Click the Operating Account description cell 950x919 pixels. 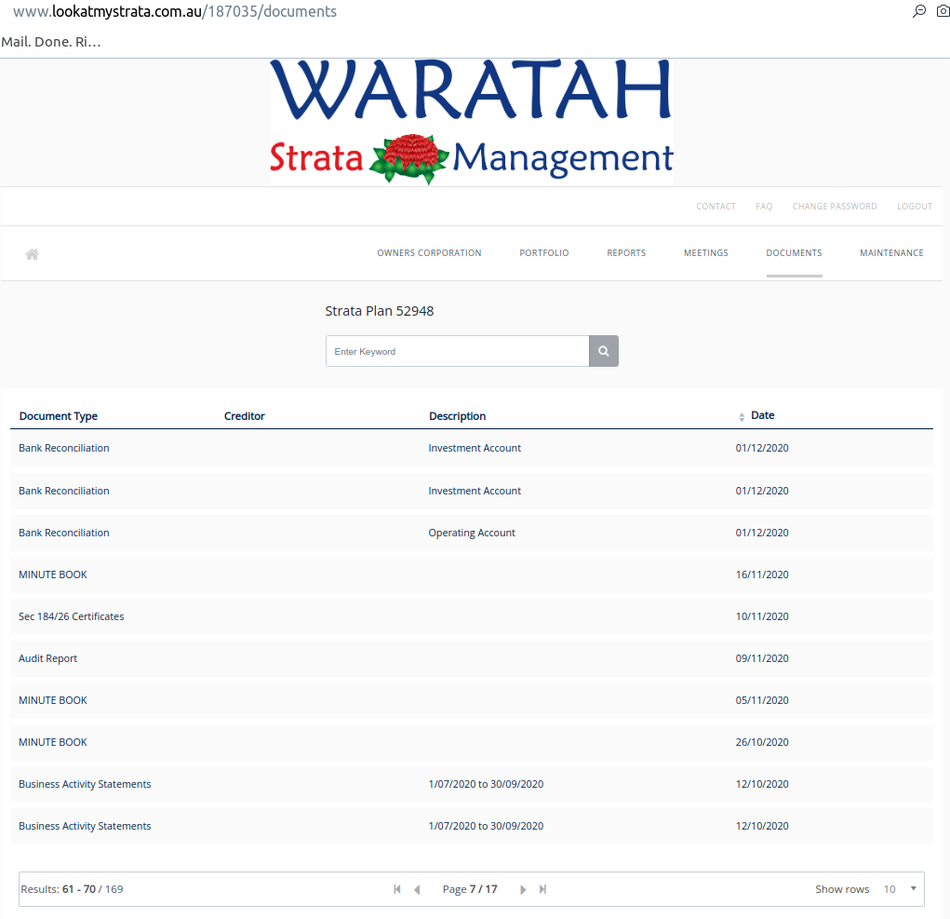[472, 533]
